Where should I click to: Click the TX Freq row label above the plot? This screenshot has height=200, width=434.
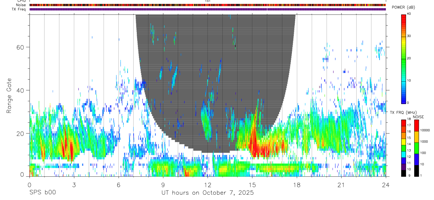coord(19,9)
